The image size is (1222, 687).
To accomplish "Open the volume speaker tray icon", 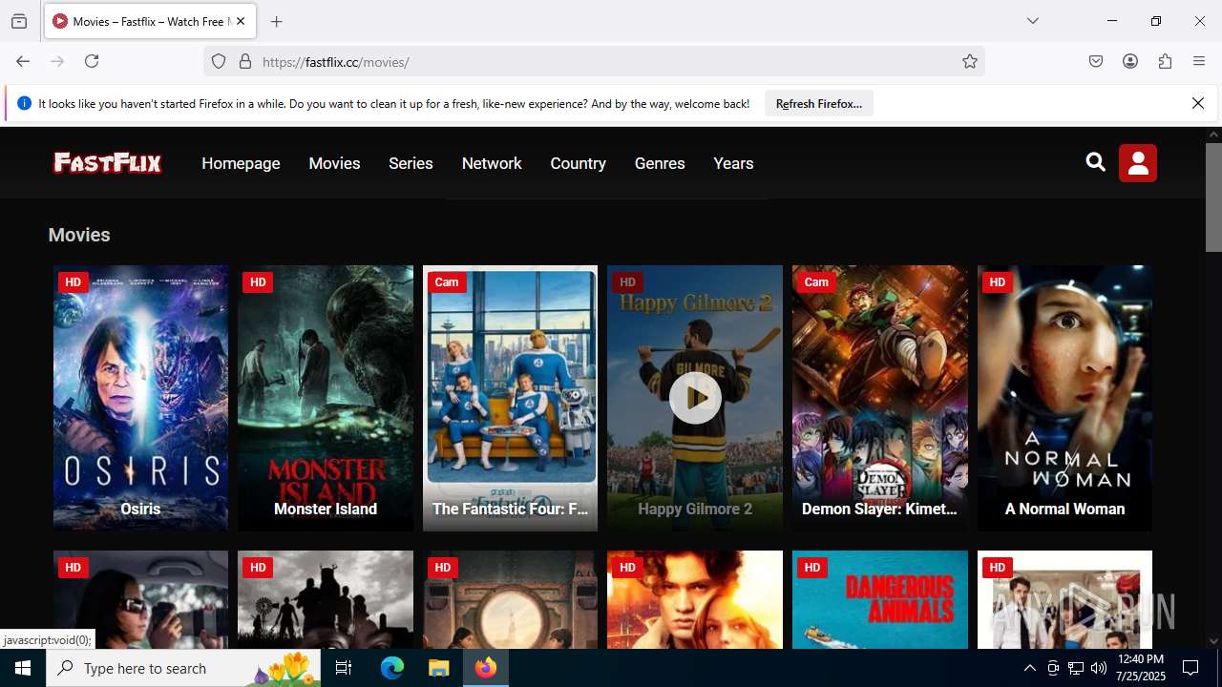I will pos(1099,668).
